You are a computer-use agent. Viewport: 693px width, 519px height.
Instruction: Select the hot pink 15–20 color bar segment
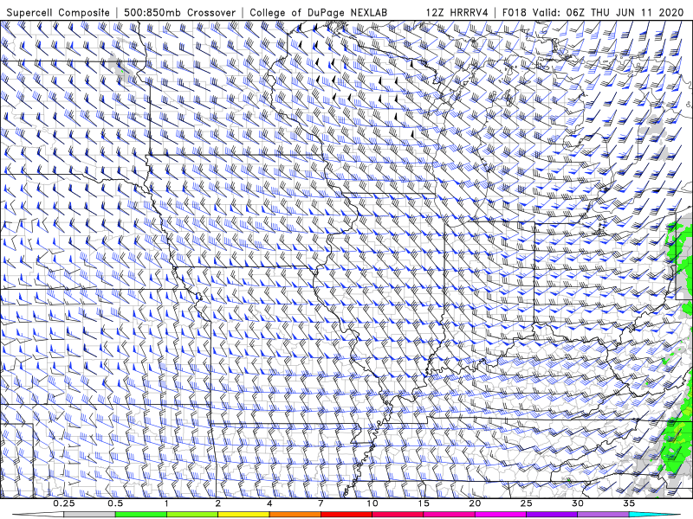449,515
